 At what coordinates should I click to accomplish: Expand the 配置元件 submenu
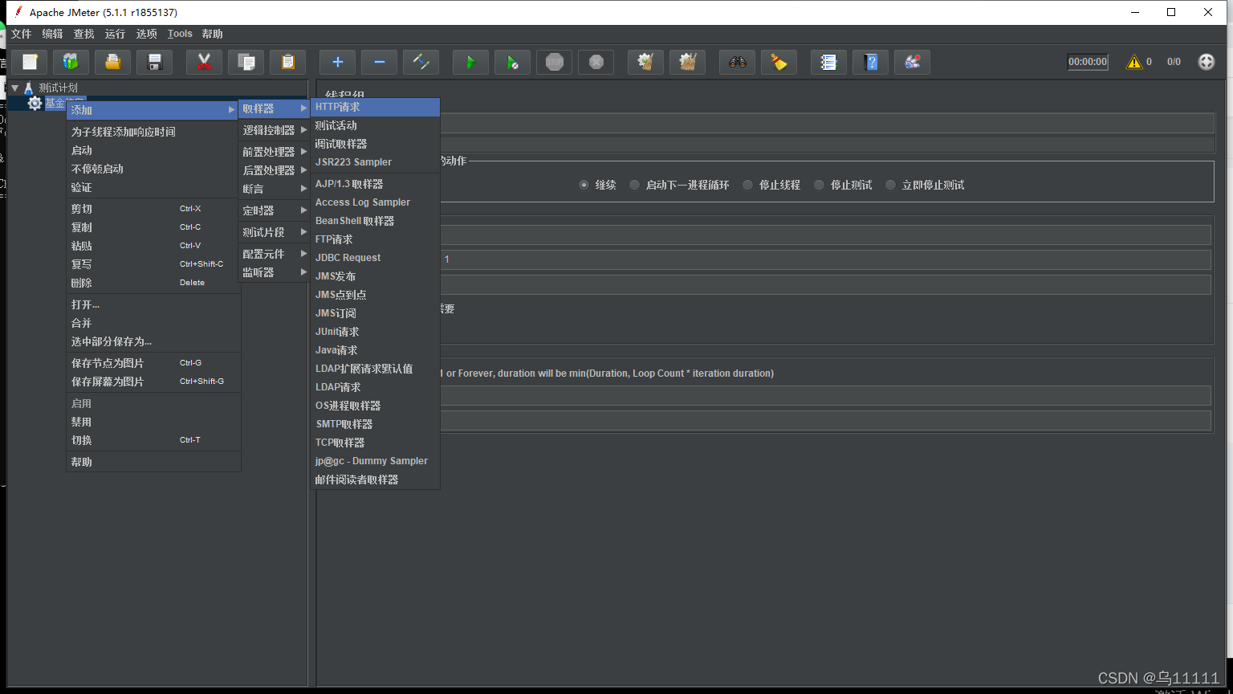click(x=275, y=254)
